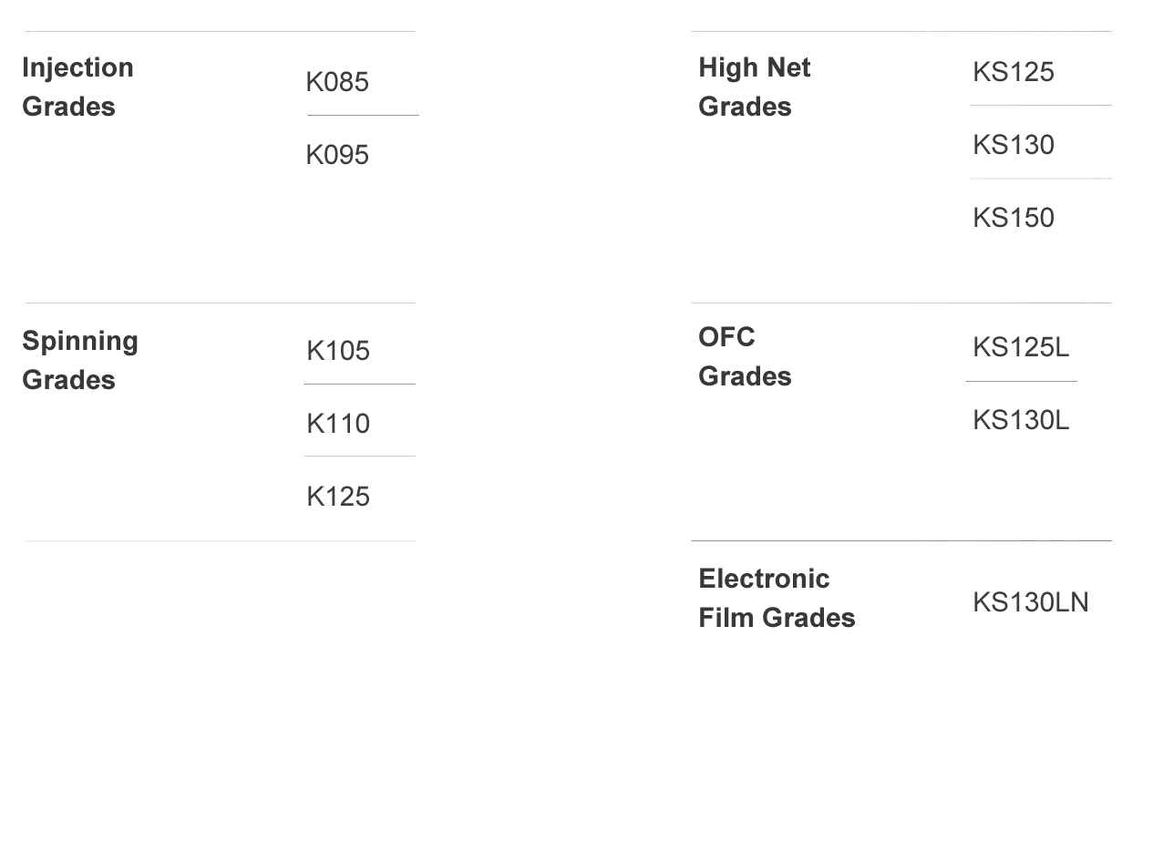The height and width of the screenshot is (852, 1163).
Task: Click the High Net Grades heading
Action: click(x=754, y=87)
